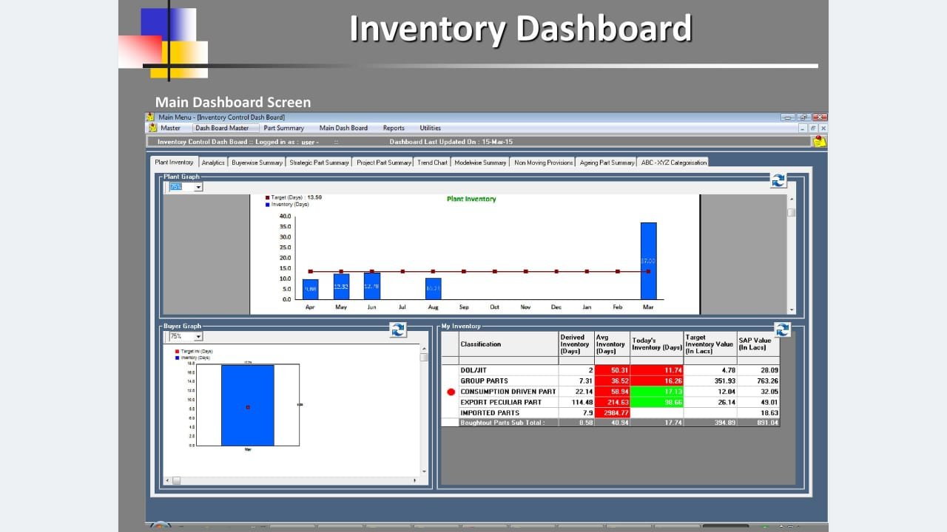
Task: Switch to the Project Part Summary tab
Action: [383, 163]
